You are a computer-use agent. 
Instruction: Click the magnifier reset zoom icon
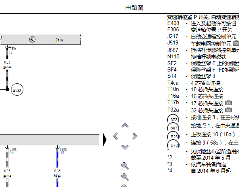click(125, 166)
